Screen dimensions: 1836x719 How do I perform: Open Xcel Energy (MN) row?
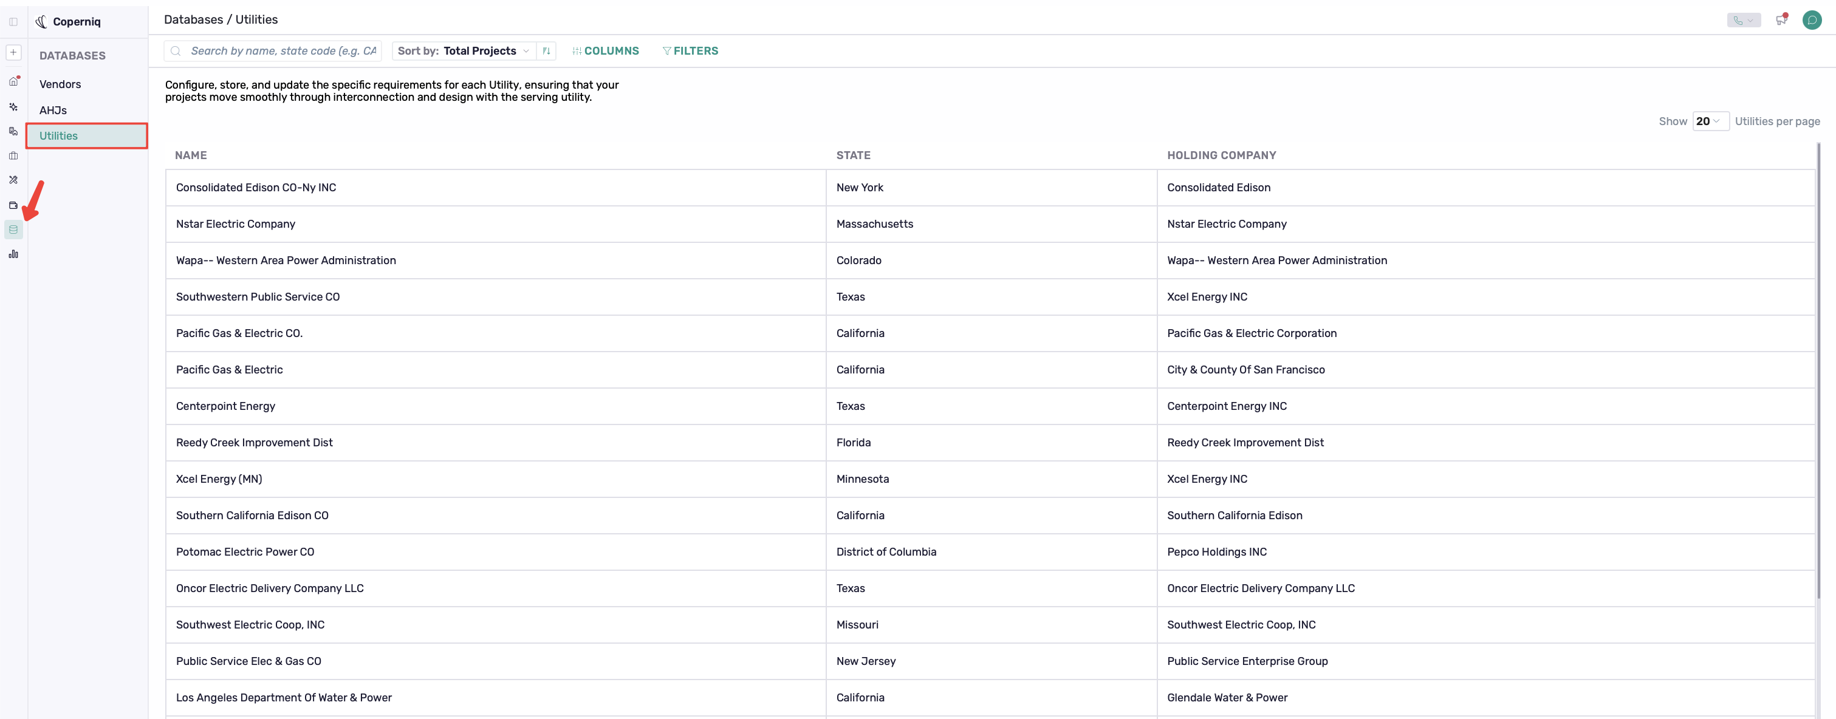990,479
